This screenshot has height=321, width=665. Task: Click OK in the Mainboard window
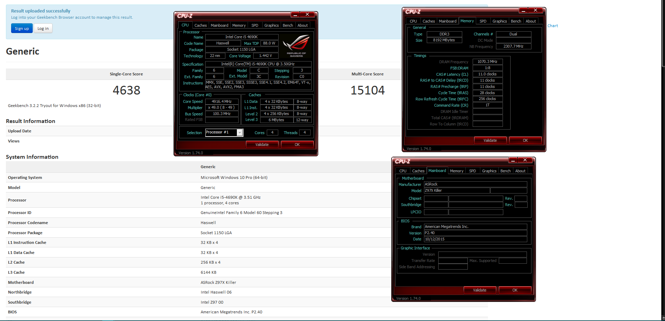click(x=515, y=290)
